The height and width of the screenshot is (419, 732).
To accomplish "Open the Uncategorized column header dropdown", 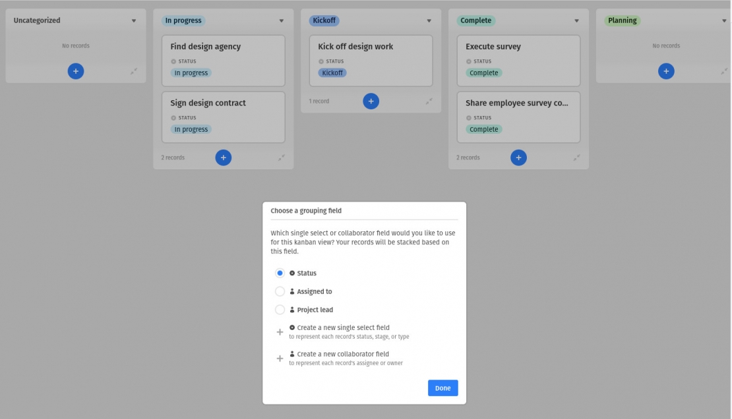I will [134, 20].
